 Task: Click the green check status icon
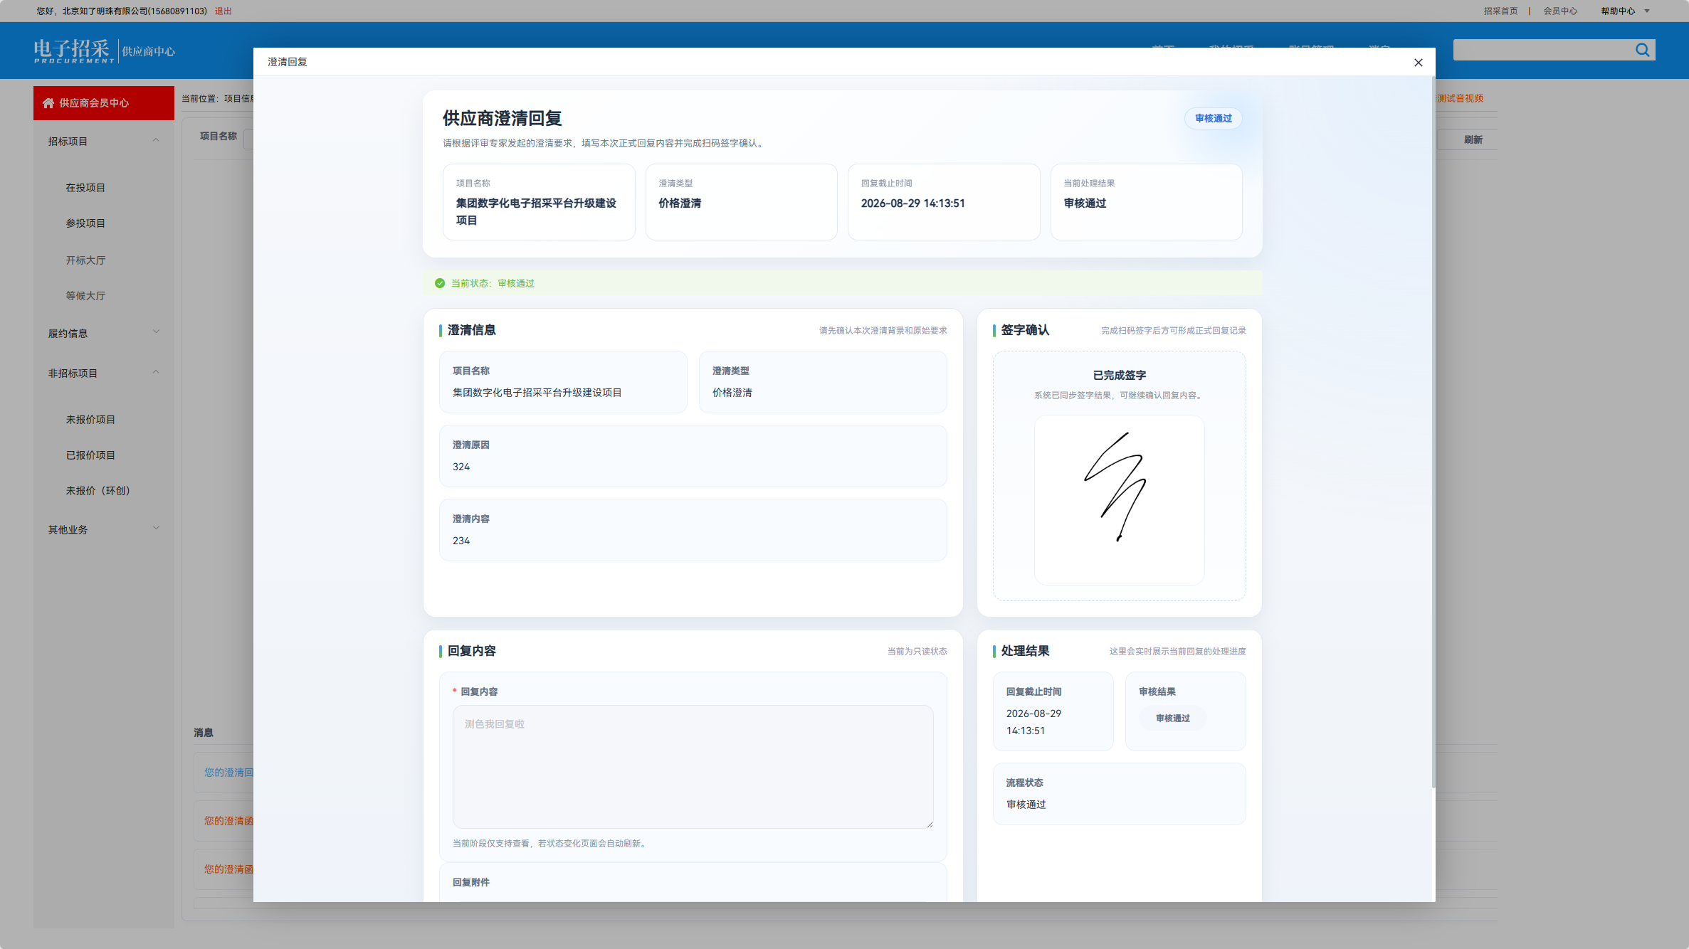click(440, 283)
